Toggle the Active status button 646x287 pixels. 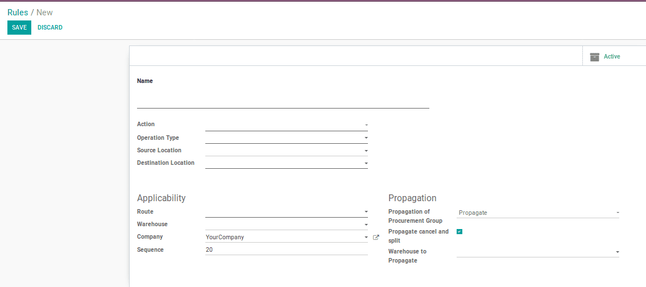(x=614, y=56)
